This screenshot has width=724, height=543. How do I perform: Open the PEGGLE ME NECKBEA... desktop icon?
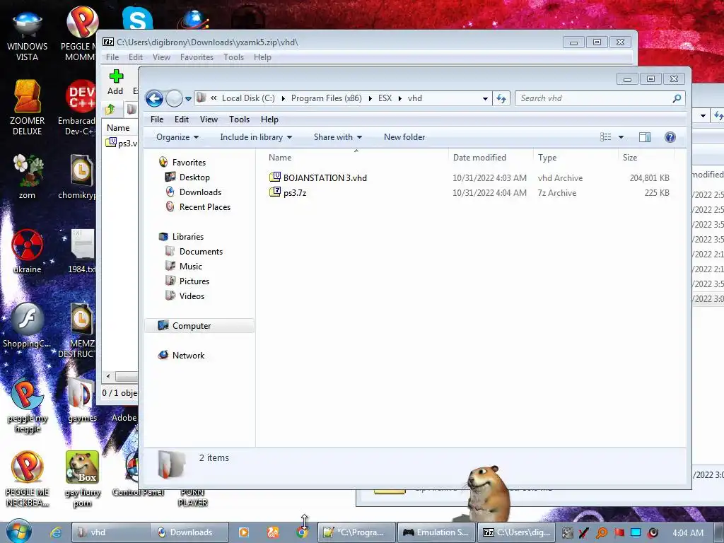pos(28,479)
